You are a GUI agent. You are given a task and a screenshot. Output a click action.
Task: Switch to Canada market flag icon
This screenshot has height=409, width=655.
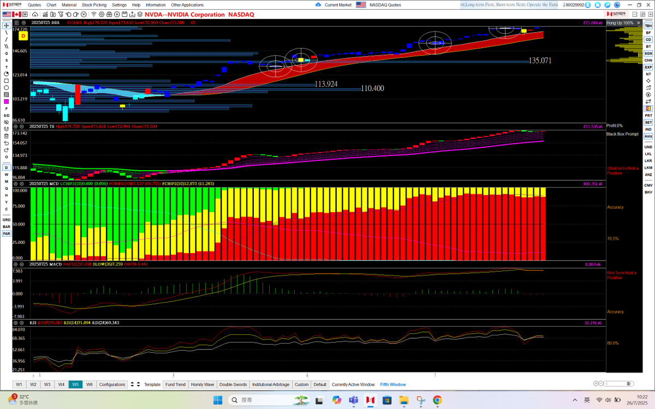click(16, 14)
